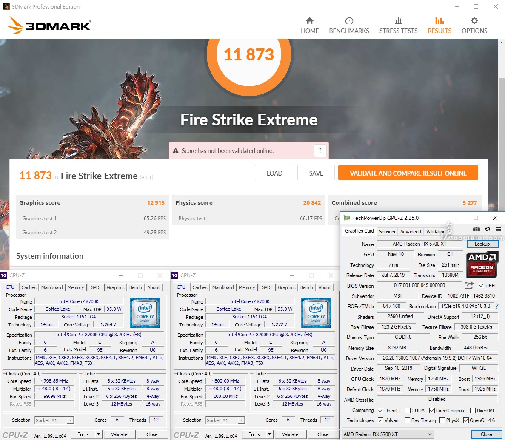
Task: Click the Tools button in left CPU-Z
Action: point(83,434)
